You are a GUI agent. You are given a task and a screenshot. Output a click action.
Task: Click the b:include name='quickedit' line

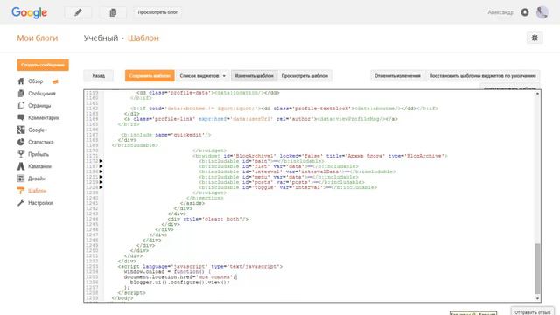166,135
